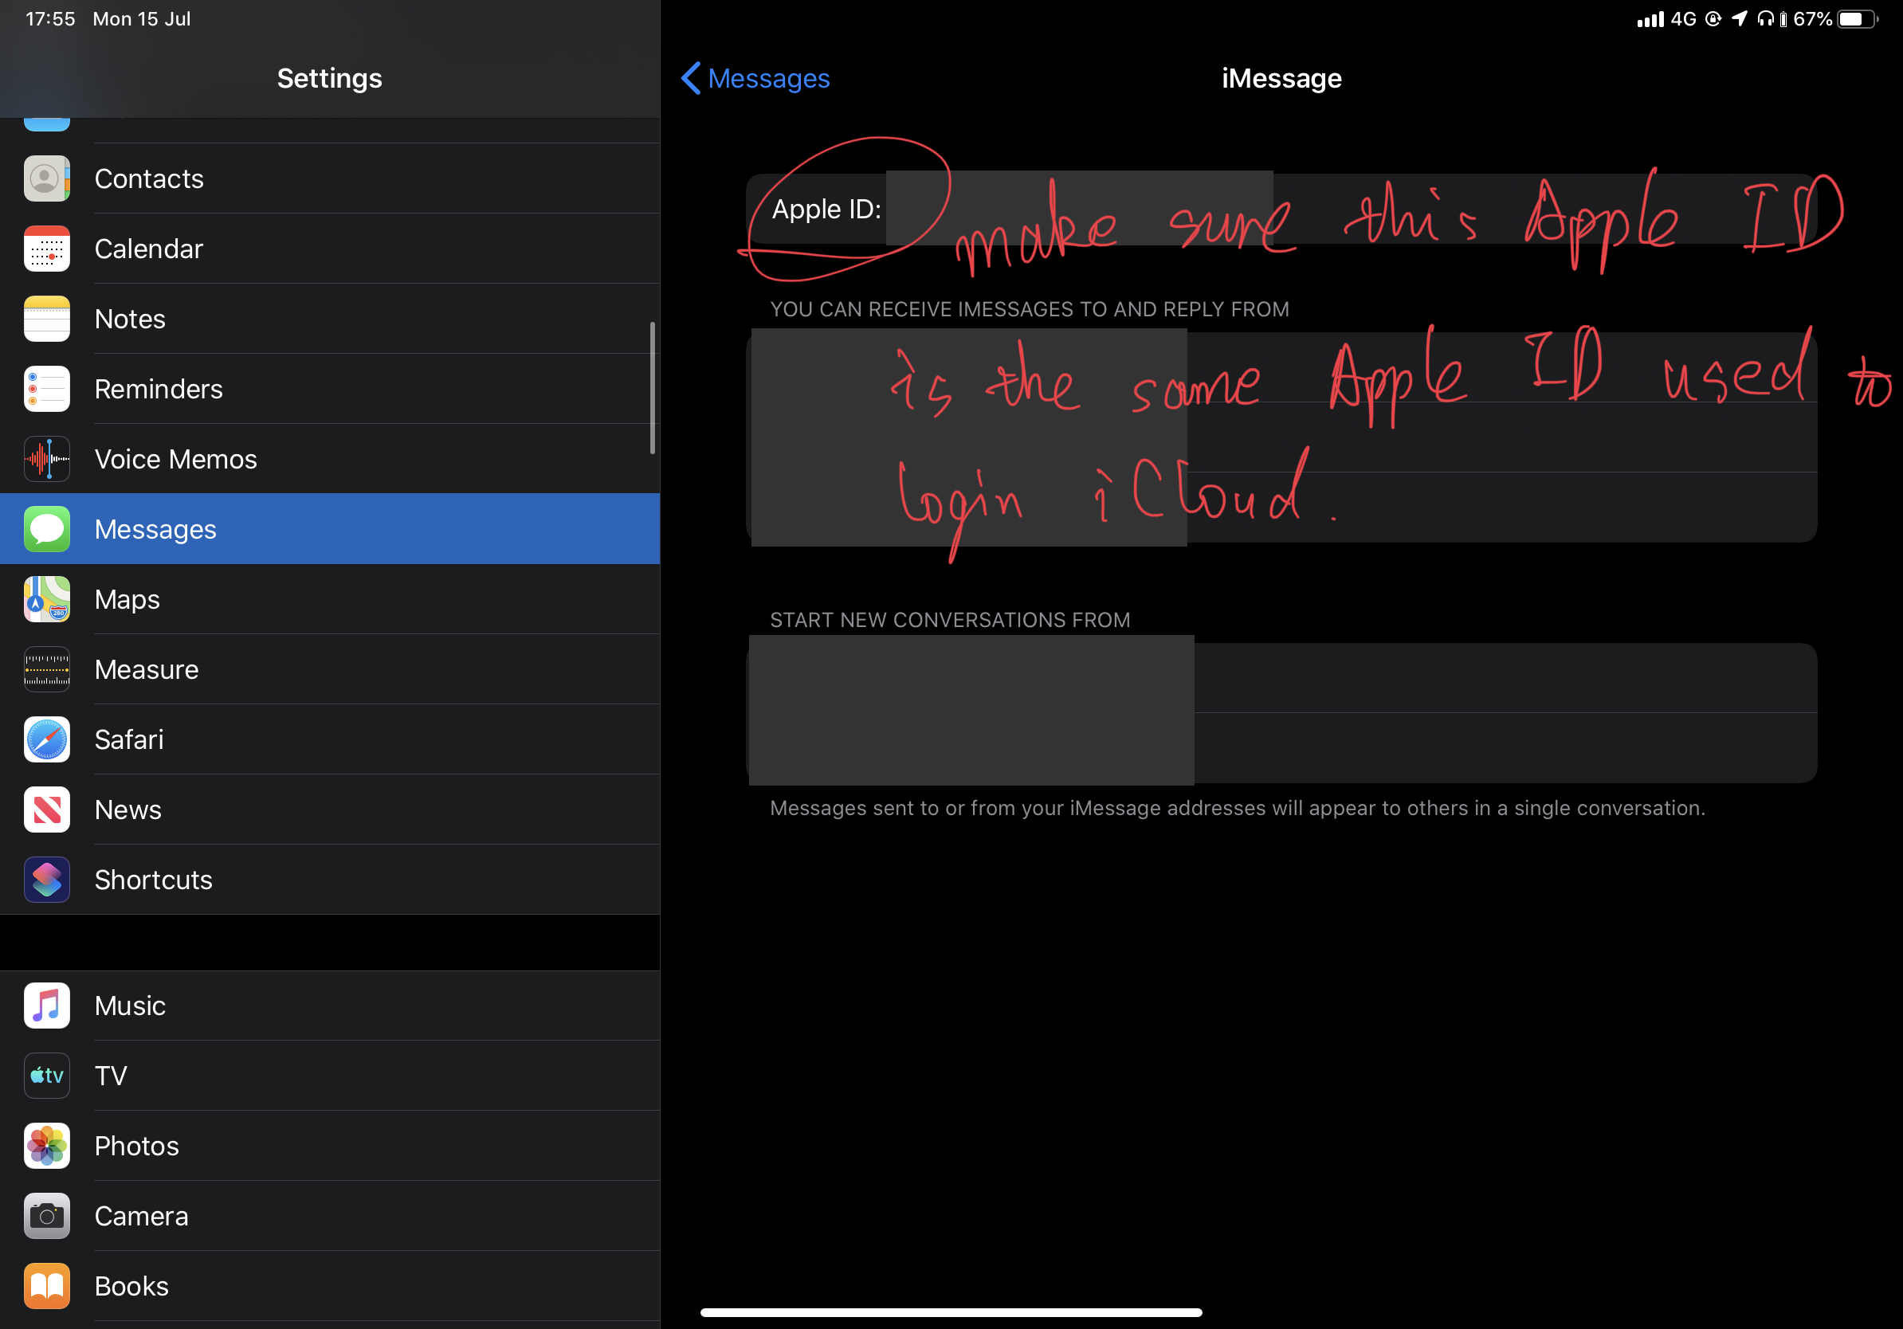Tap the battery icon in status bar

click(x=1858, y=19)
